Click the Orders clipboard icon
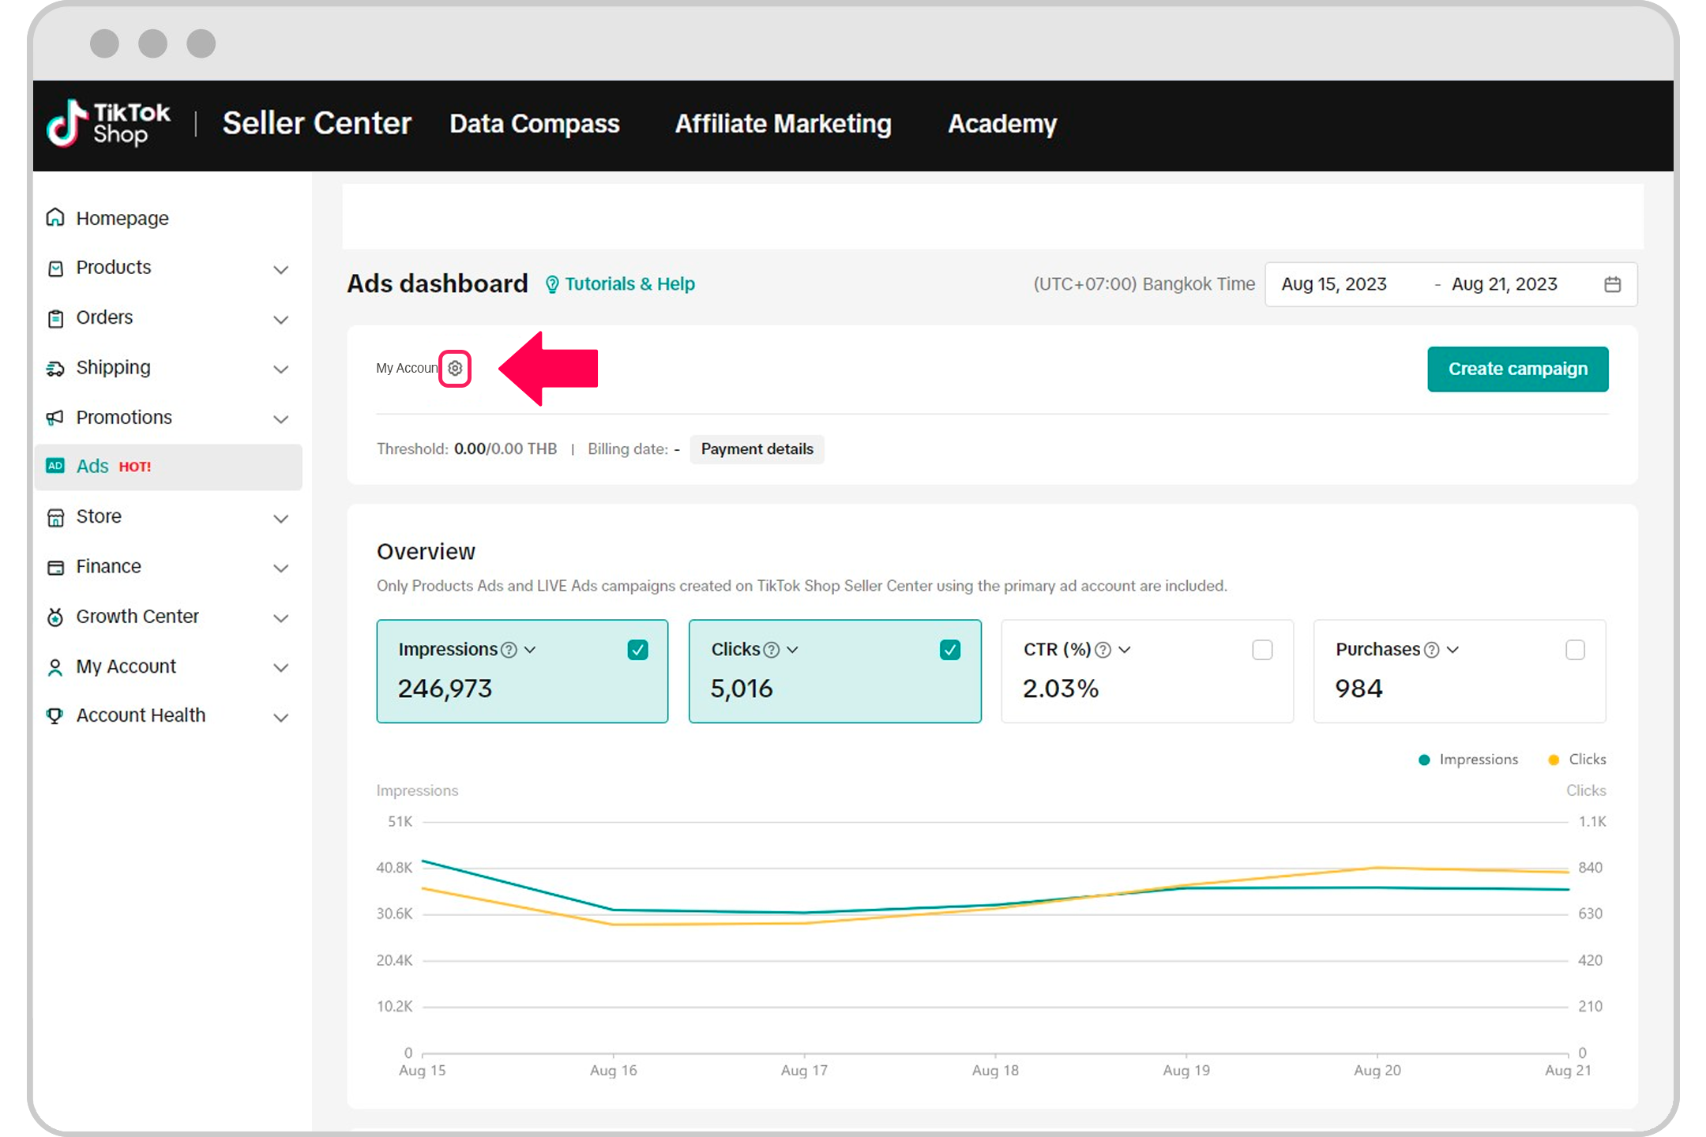 (55, 318)
